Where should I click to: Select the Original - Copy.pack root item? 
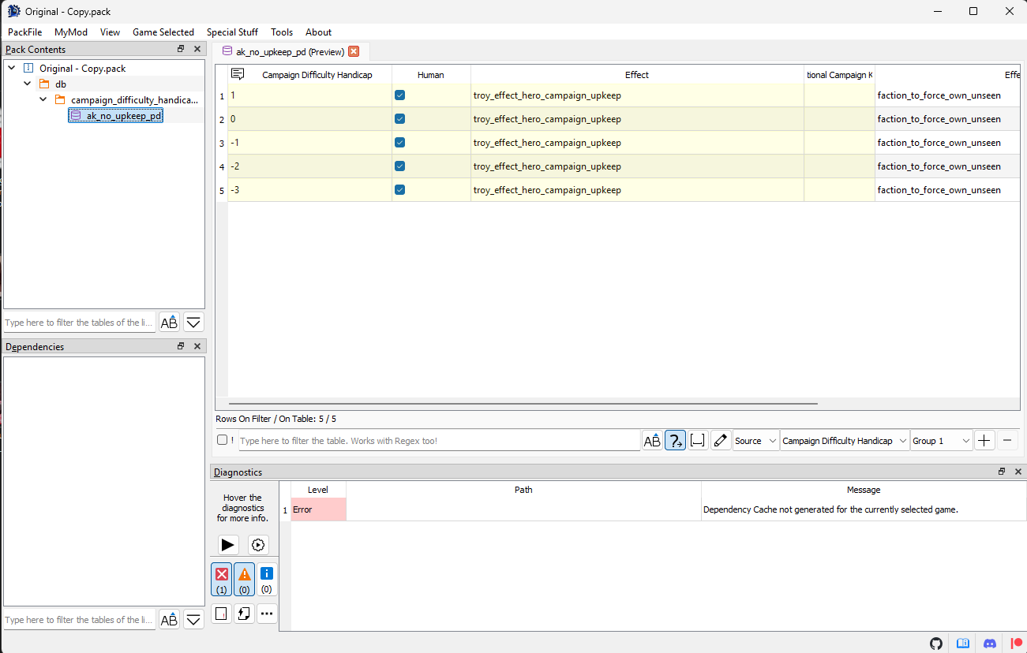83,69
